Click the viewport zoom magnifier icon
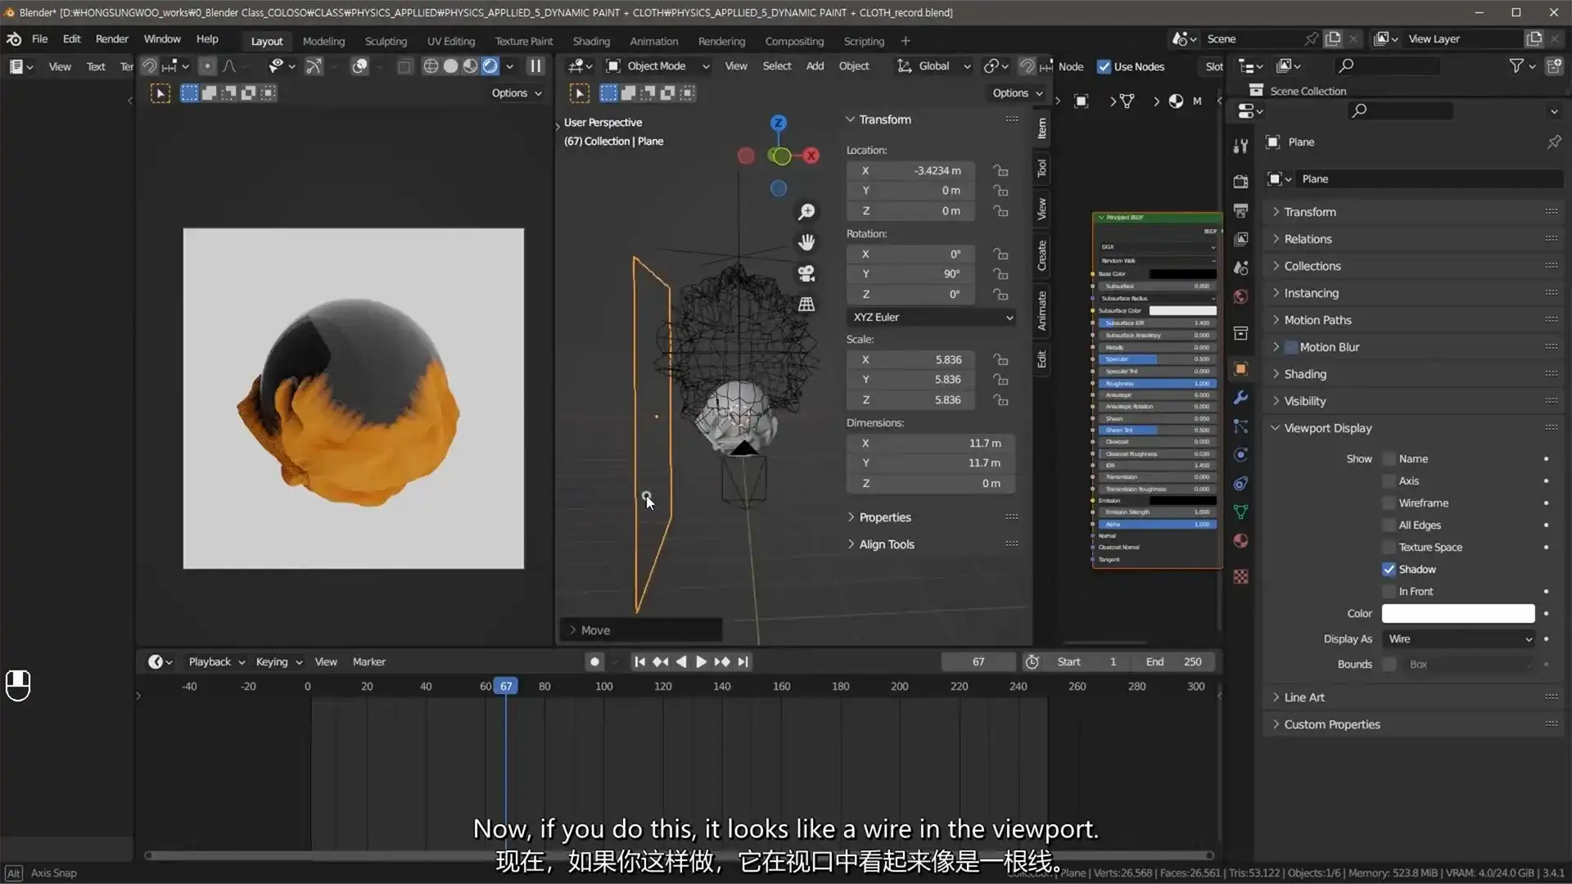1572x884 pixels. click(806, 212)
